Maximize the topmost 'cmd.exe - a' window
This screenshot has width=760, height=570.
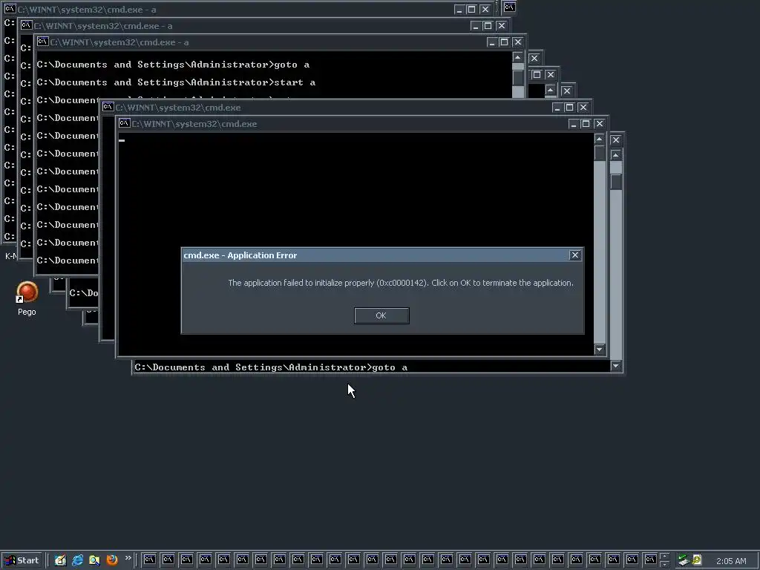(471, 10)
